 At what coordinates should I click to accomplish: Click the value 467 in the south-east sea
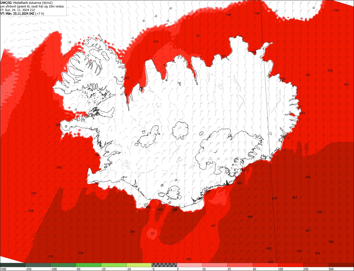tap(295, 198)
